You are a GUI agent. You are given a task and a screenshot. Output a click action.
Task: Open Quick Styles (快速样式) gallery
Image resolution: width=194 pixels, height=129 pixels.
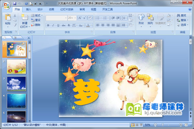pyautogui.click(x=160, y=21)
